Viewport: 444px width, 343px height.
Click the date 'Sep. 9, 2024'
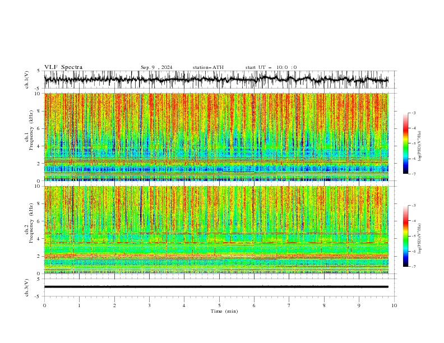click(x=156, y=67)
